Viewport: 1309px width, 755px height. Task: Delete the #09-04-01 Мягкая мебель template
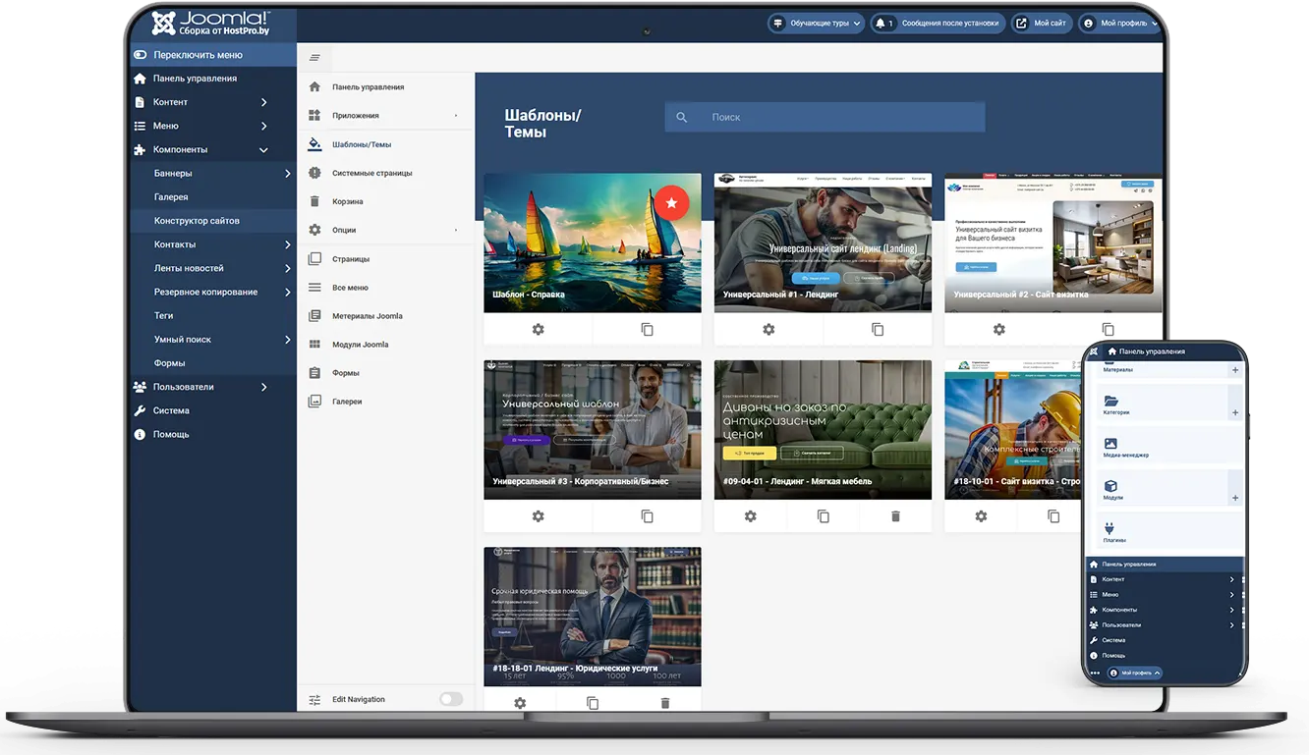(895, 516)
